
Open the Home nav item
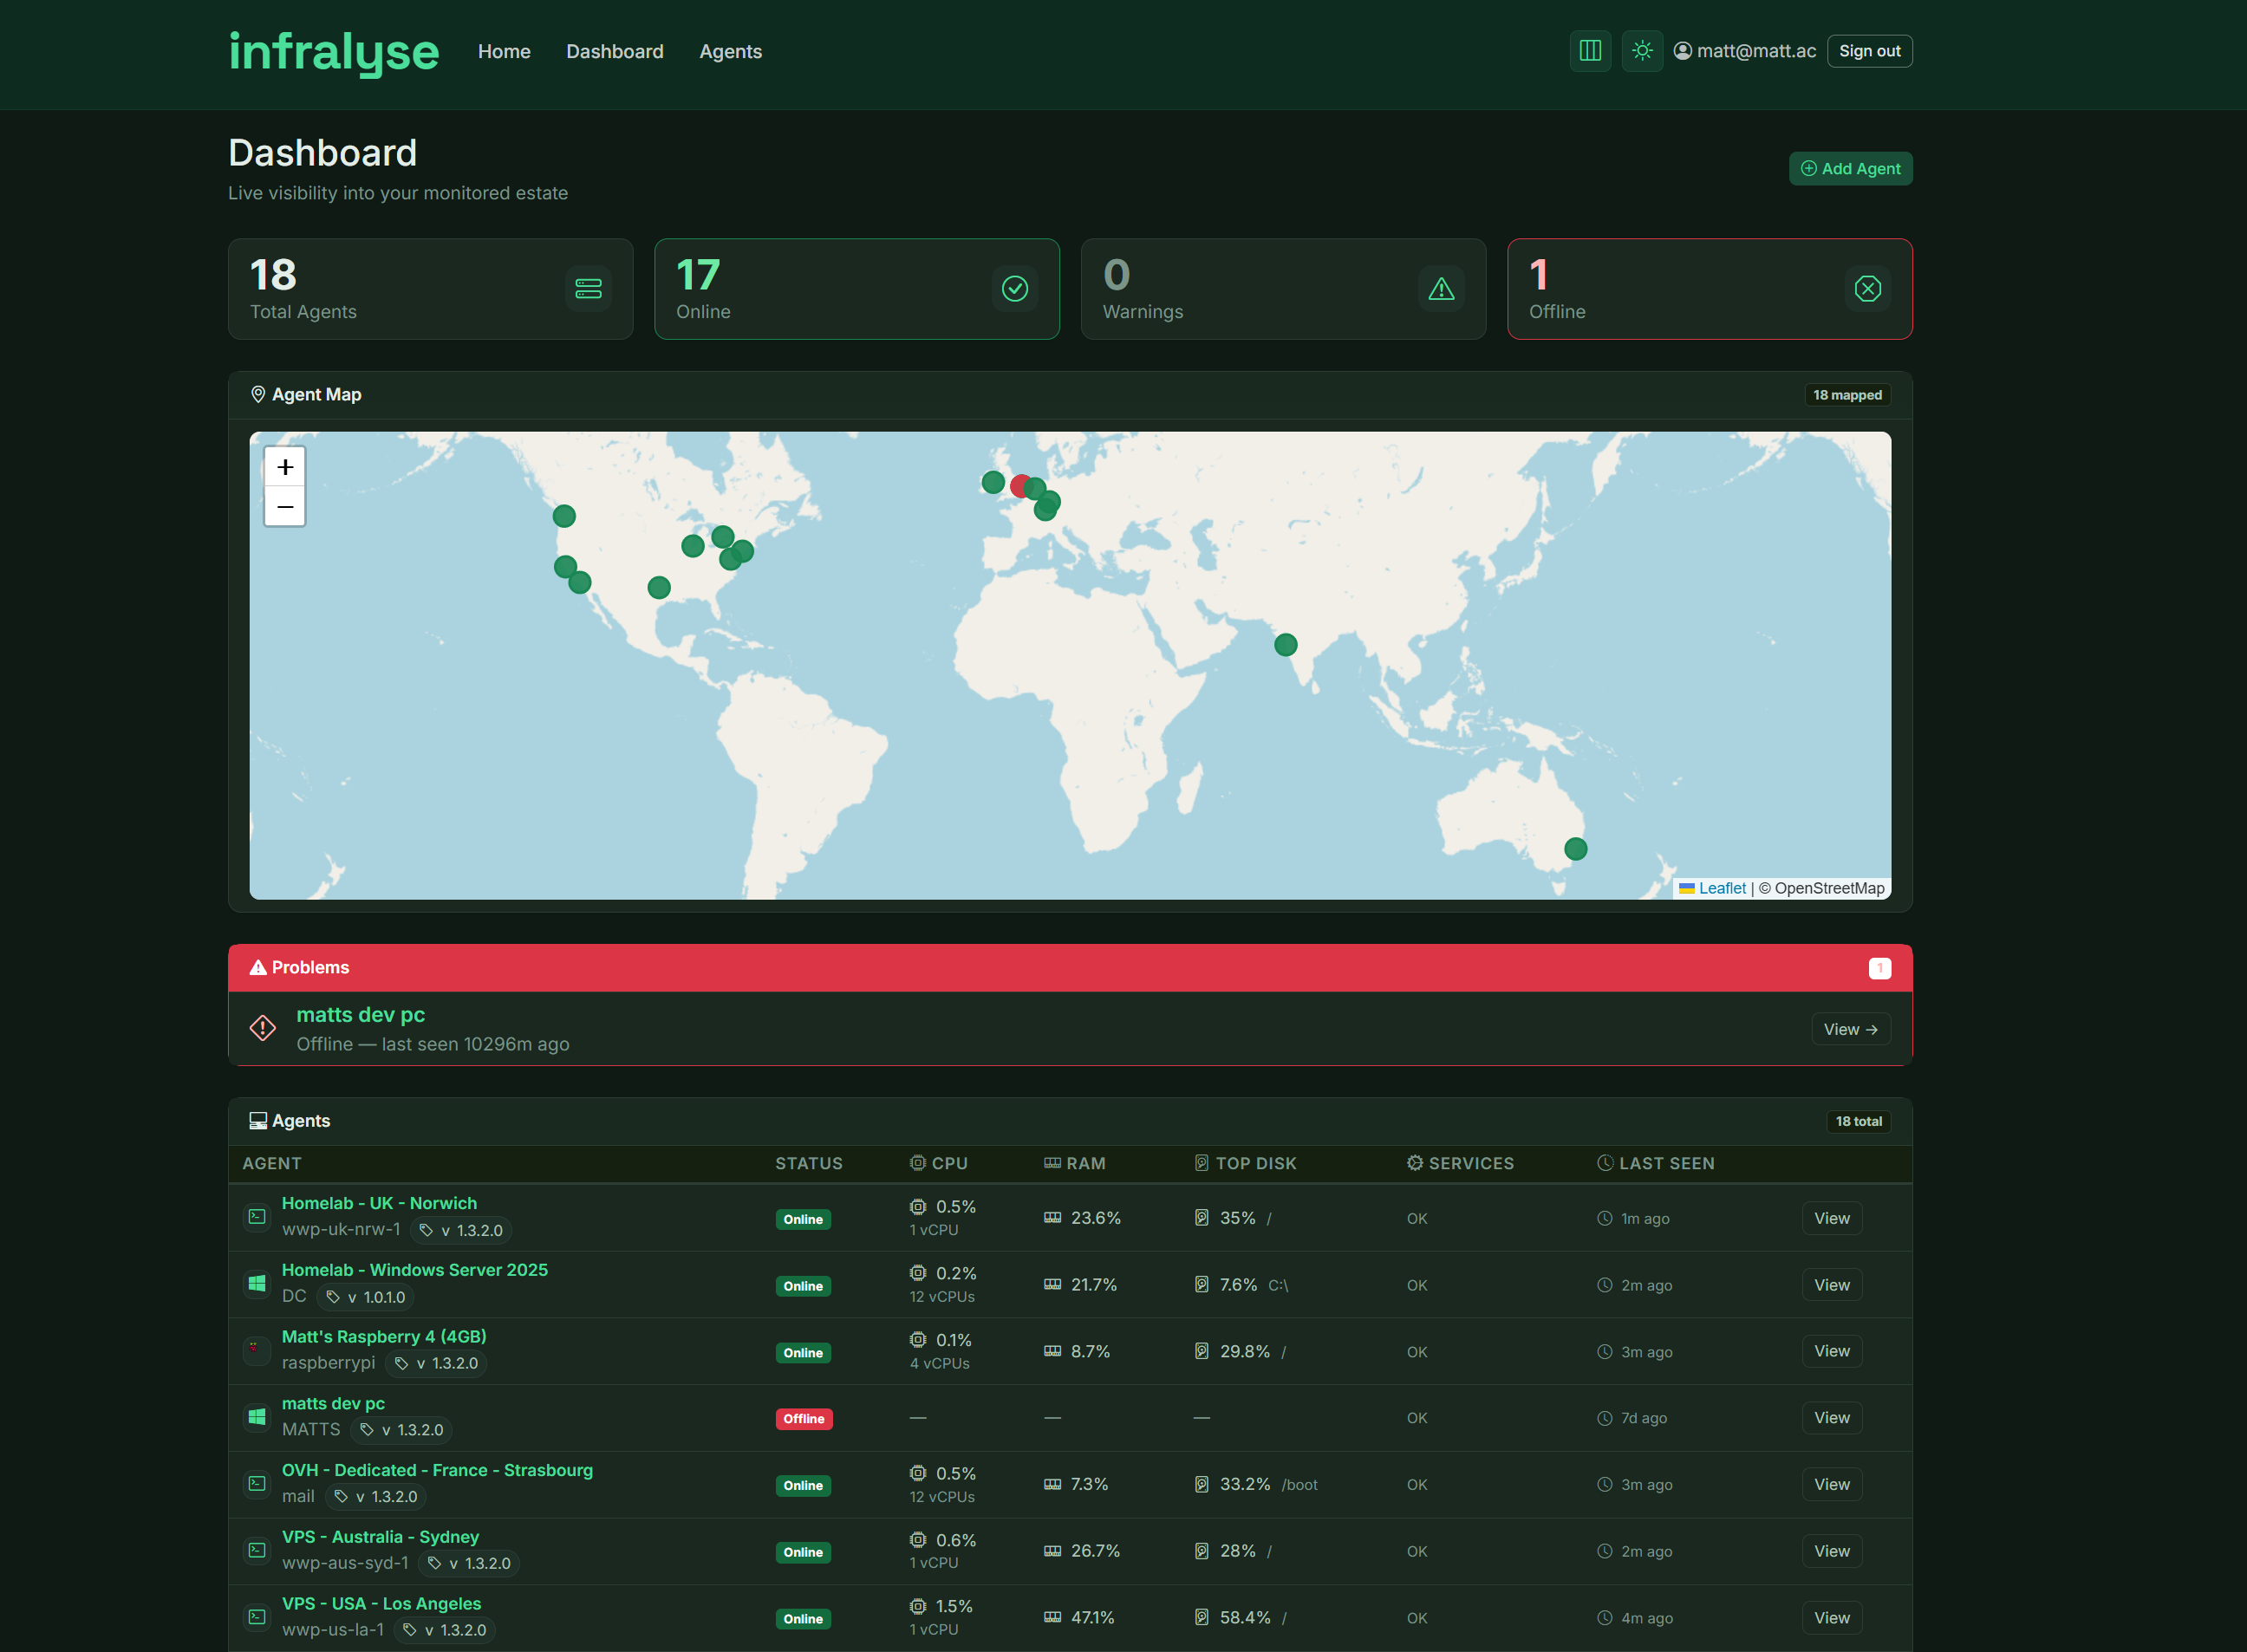pos(504,51)
